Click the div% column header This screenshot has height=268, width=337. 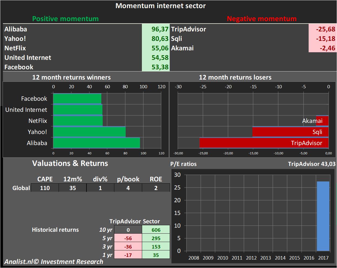pos(100,179)
